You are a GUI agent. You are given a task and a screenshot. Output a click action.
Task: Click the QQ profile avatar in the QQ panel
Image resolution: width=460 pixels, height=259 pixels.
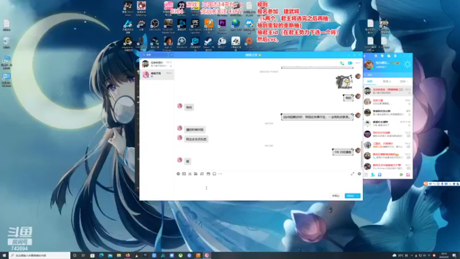[369, 64]
